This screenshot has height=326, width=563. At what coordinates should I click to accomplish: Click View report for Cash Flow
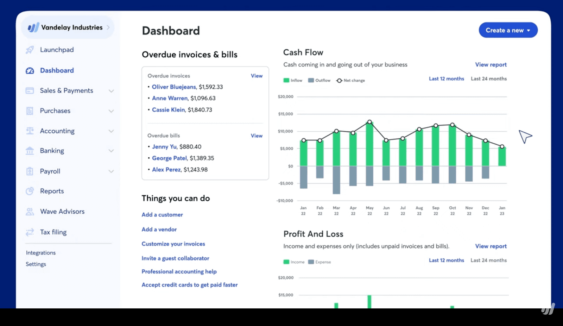491,64
